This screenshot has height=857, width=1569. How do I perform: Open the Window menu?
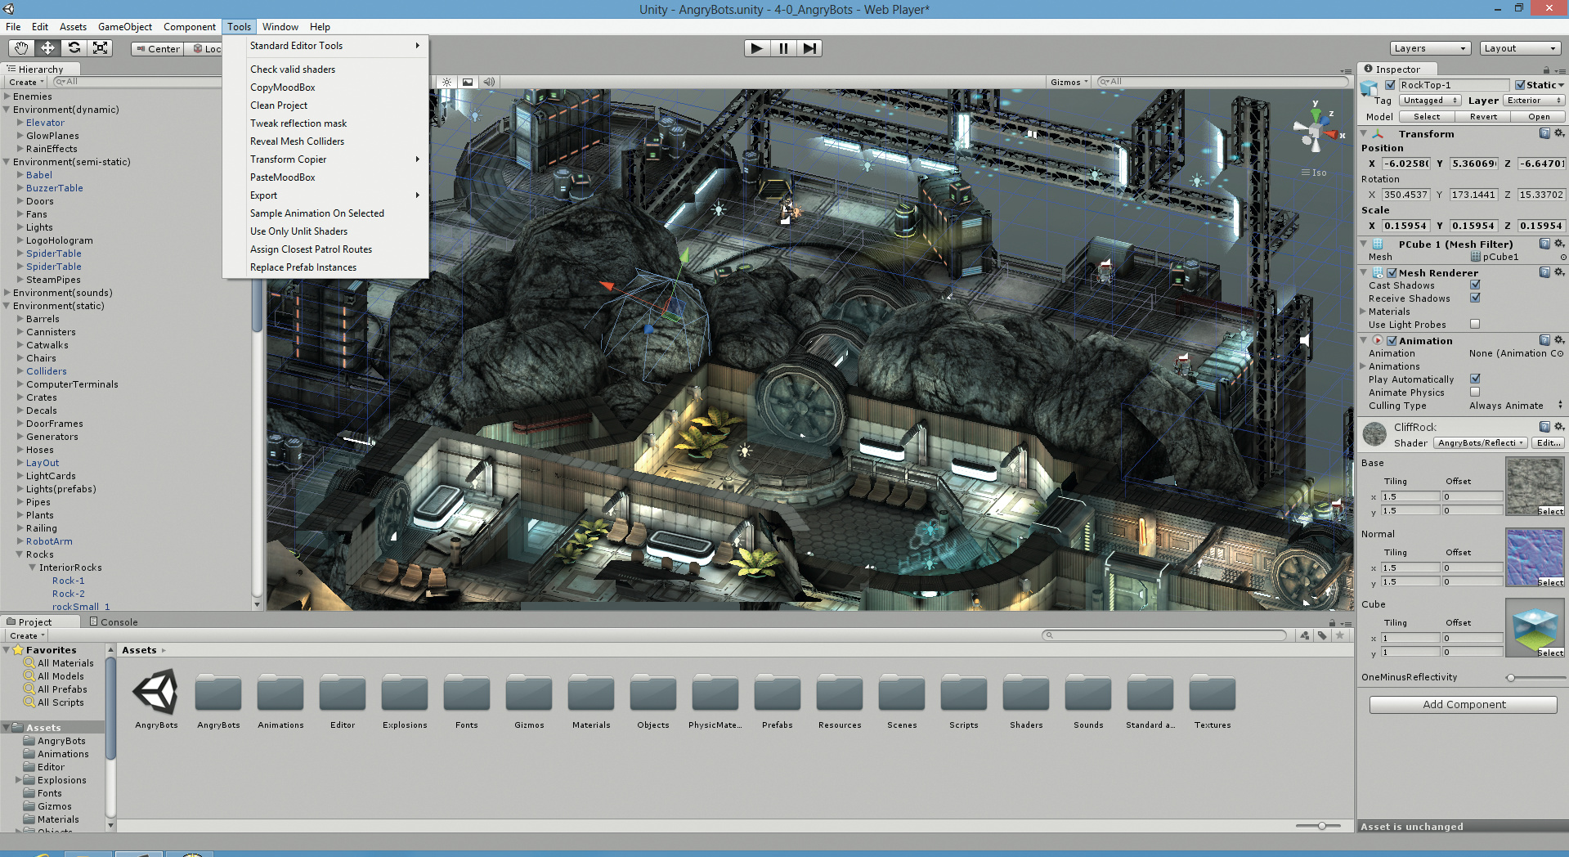(280, 27)
